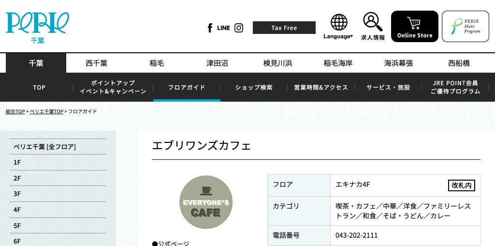Open サービス・施設 menu item
Viewport: 495px width, 246px height.
coord(388,87)
